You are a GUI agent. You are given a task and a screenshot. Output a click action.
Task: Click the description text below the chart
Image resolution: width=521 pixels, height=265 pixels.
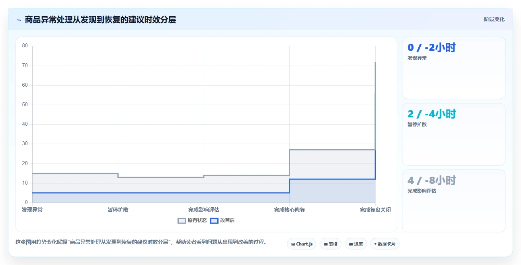141,242
